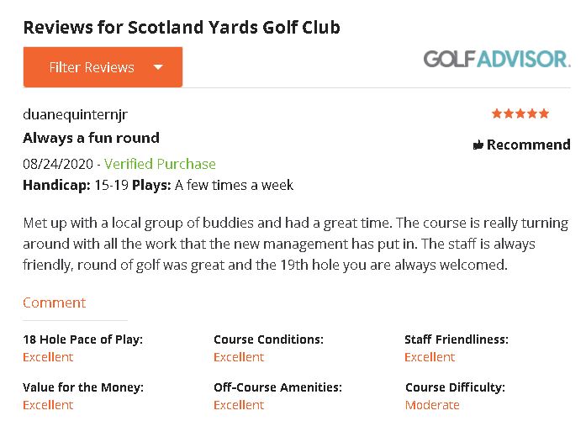Click the Course Difficulty Moderate rating
The width and height of the screenshot is (586, 421).
432,405
